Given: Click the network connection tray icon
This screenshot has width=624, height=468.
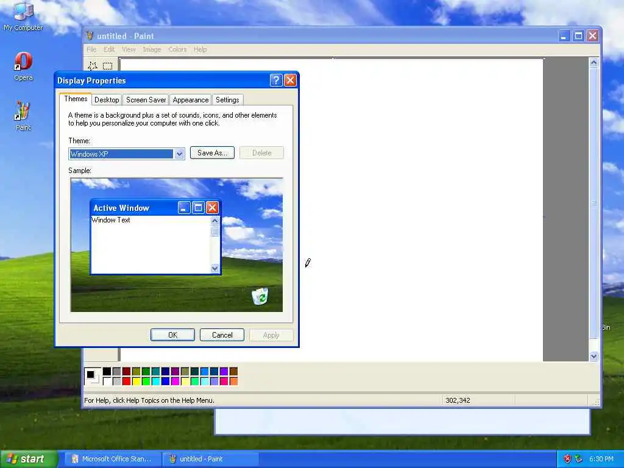Looking at the screenshot, I should pyautogui.click(x=579, y=459).
